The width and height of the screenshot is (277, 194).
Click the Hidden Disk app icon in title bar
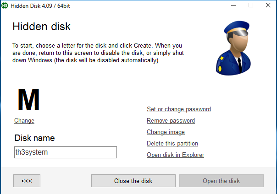pyautogui.click(x=5, y=5)
